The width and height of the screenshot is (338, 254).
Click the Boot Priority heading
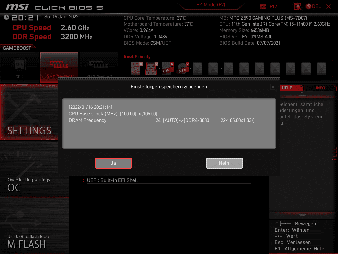tap(137, 56)
